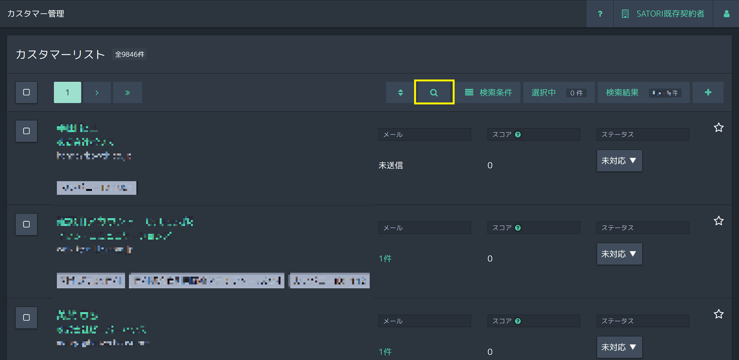Toggle the select-all checkbox in toolbar
The height and width of the screenshot is (360, 739).
pos(26,92)
